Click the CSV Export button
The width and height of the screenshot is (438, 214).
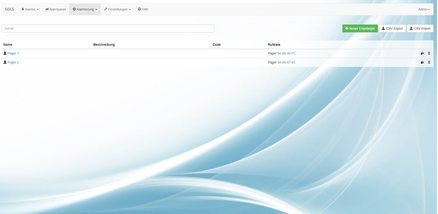coord(392,28)
